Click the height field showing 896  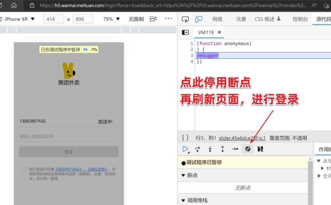[x=83, y=19]
